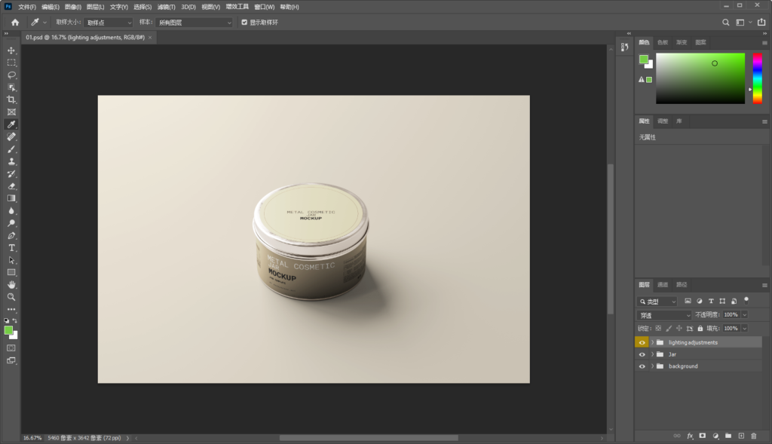Select the Pen tool

coord(11,236)
